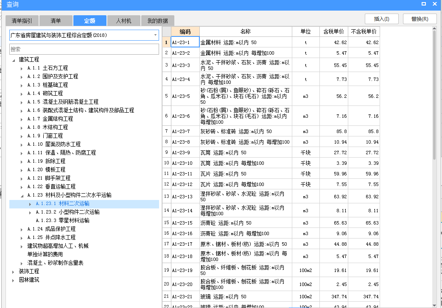442x308 pixels.
Task: Click the 单位 column header
Action: (305, 31)
